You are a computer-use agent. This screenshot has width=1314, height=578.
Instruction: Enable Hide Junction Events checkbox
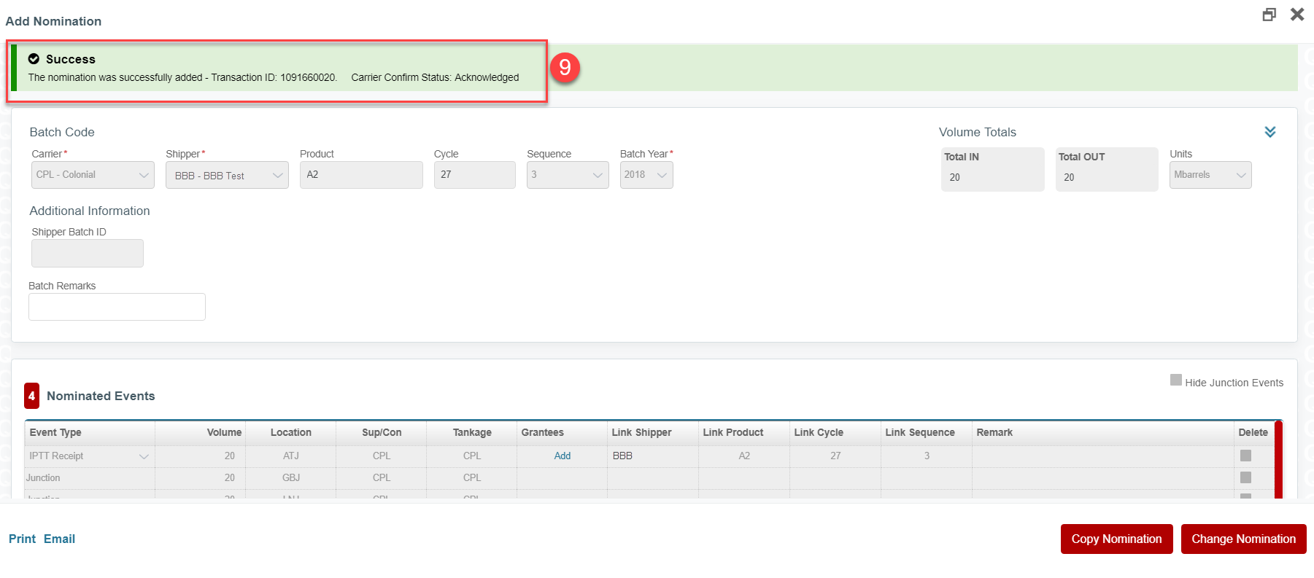1175,380
